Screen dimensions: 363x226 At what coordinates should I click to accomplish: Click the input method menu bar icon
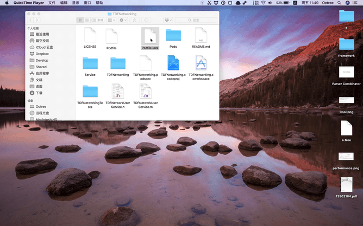click(x=295, y=3)
